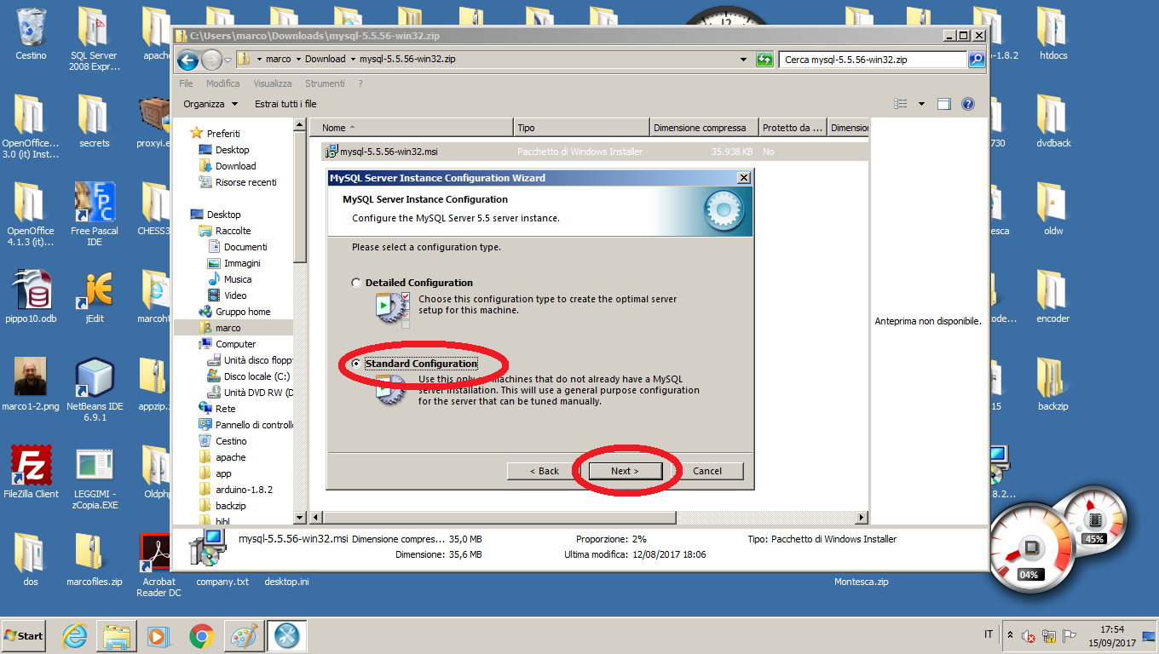
Task: Open the Strumenti menu
Action: point(325,83)
